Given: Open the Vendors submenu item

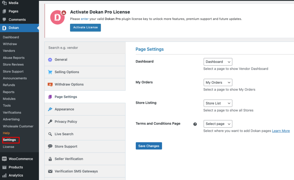Looking at the screenshot, I should 9,51.
